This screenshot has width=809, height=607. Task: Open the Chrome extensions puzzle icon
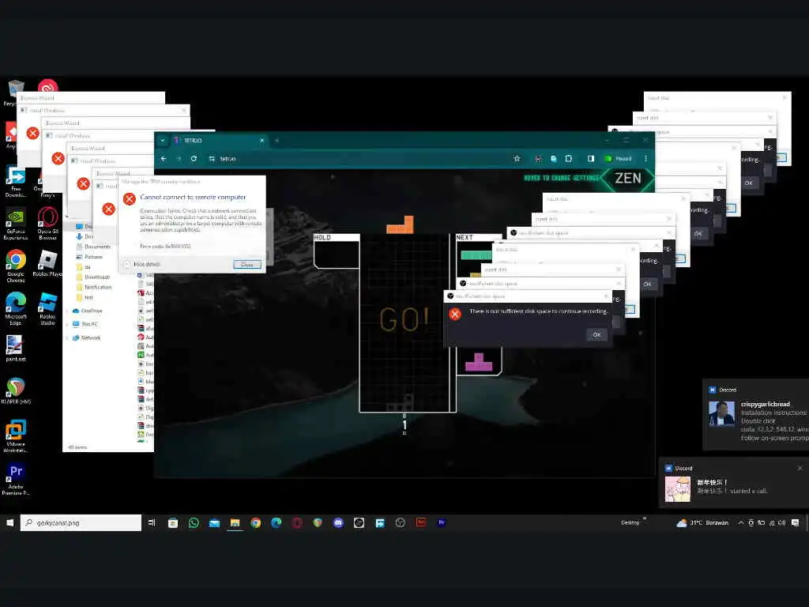569,158
